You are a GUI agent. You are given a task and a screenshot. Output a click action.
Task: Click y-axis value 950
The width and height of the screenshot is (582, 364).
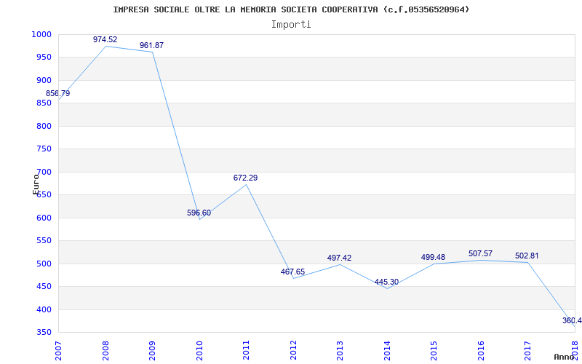coord(44,58)
